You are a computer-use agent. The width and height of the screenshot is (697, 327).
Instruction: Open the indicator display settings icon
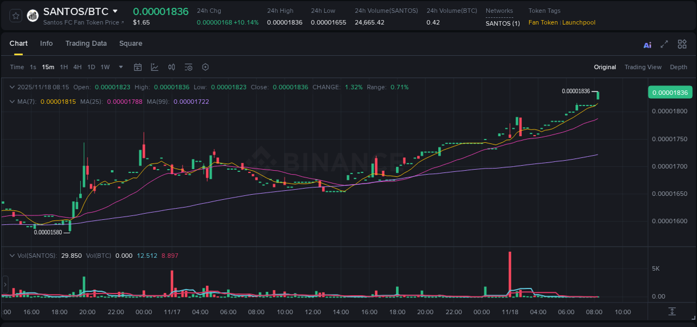click(188, 67)
